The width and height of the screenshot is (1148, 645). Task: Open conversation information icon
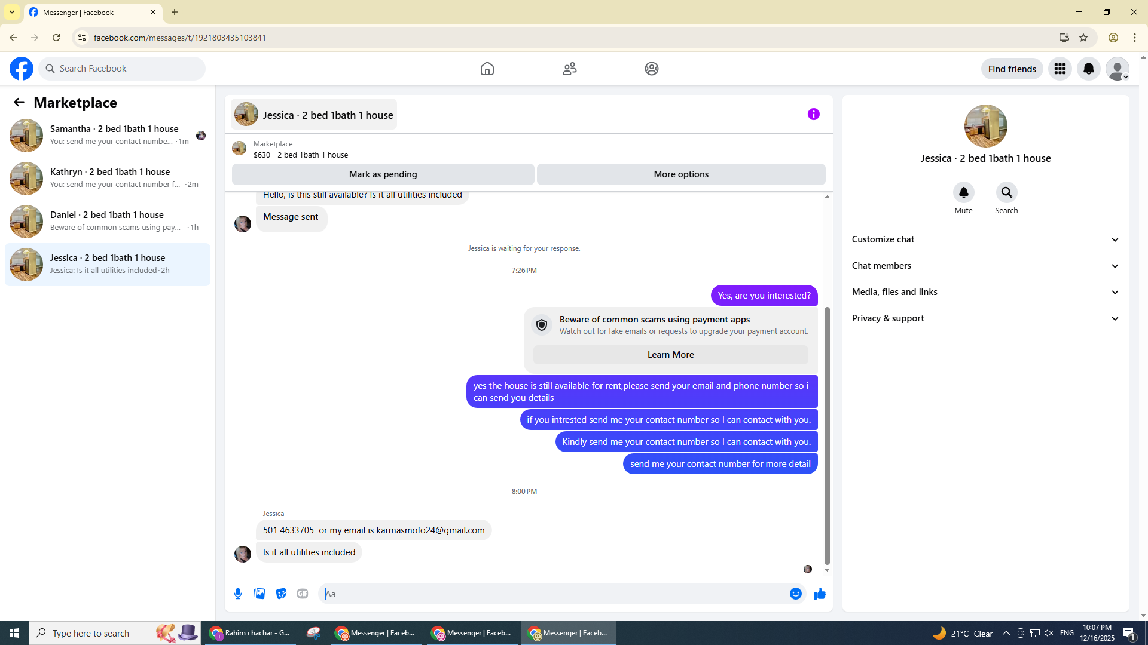point(814,114)
